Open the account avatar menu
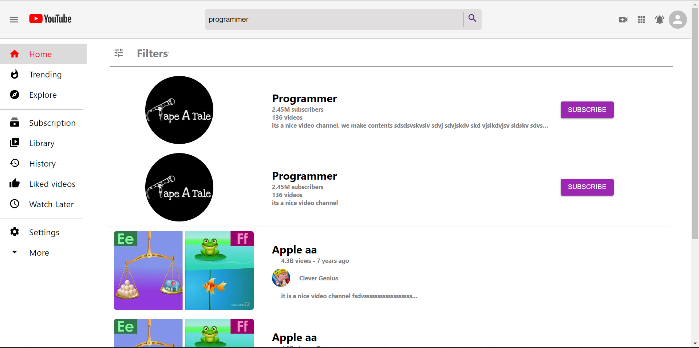The height and width of the screenshot is (348, 699). 678,20
